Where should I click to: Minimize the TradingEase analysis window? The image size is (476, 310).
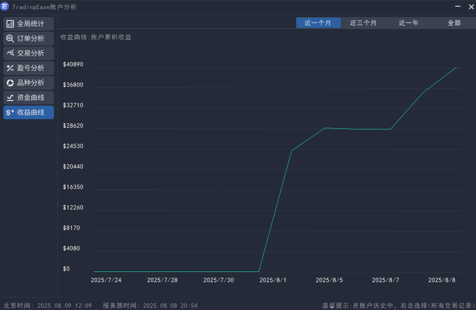tap(458, 7)
